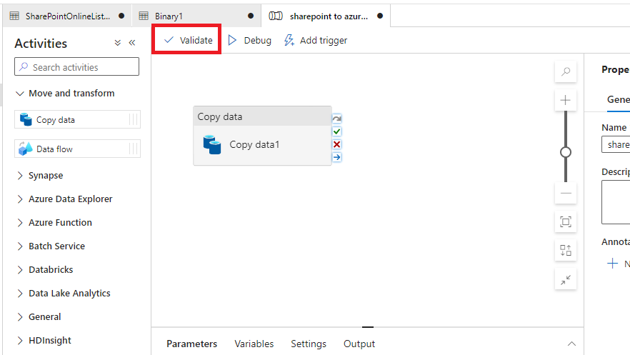Click blue completion output connector
The image size is (630, 355).
tap(336, 157)
